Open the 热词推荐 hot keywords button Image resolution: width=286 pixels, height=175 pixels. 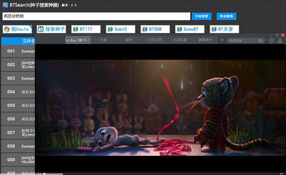point(226,16)
